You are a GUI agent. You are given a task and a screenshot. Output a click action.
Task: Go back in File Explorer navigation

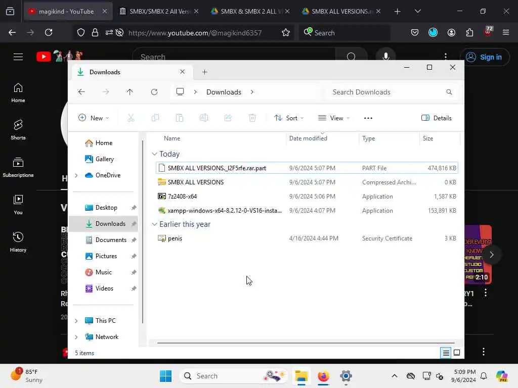click(x=81, y=92)
